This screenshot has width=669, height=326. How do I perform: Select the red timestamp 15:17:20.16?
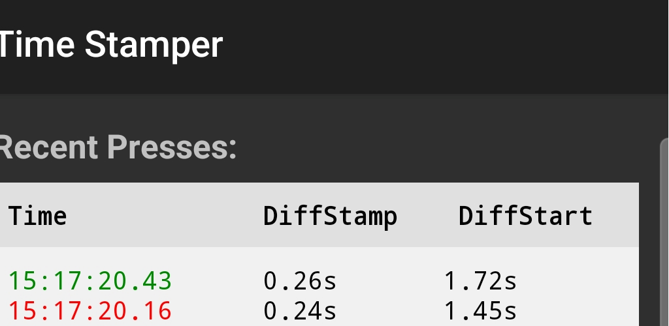(90, 311)
